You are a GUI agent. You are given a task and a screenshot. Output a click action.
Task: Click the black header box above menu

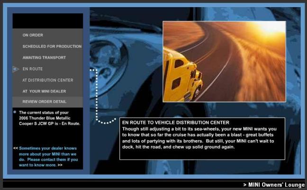pyautogui.click(x=47, y=21)
